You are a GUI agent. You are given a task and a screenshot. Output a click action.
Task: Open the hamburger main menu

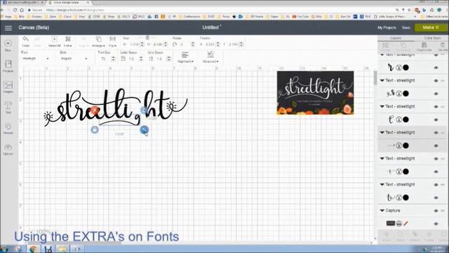(8, 28)
